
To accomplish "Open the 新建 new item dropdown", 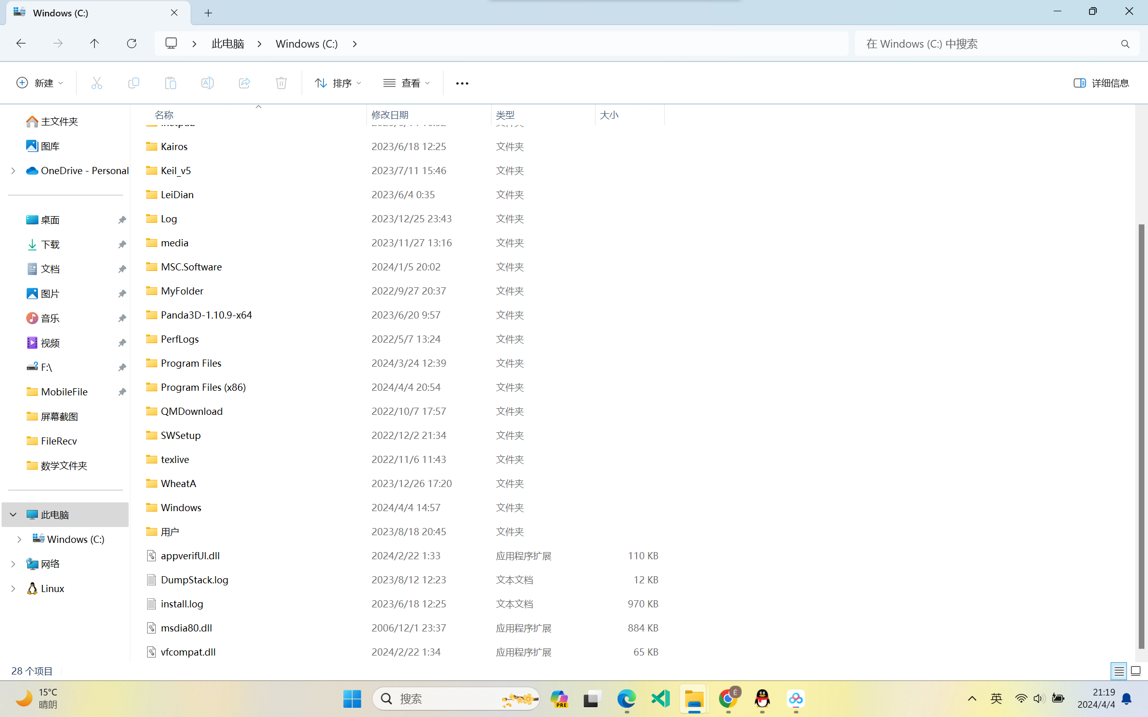I will [40, 83].
